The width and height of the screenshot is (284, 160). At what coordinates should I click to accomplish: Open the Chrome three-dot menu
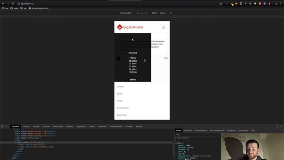(281, 4)
